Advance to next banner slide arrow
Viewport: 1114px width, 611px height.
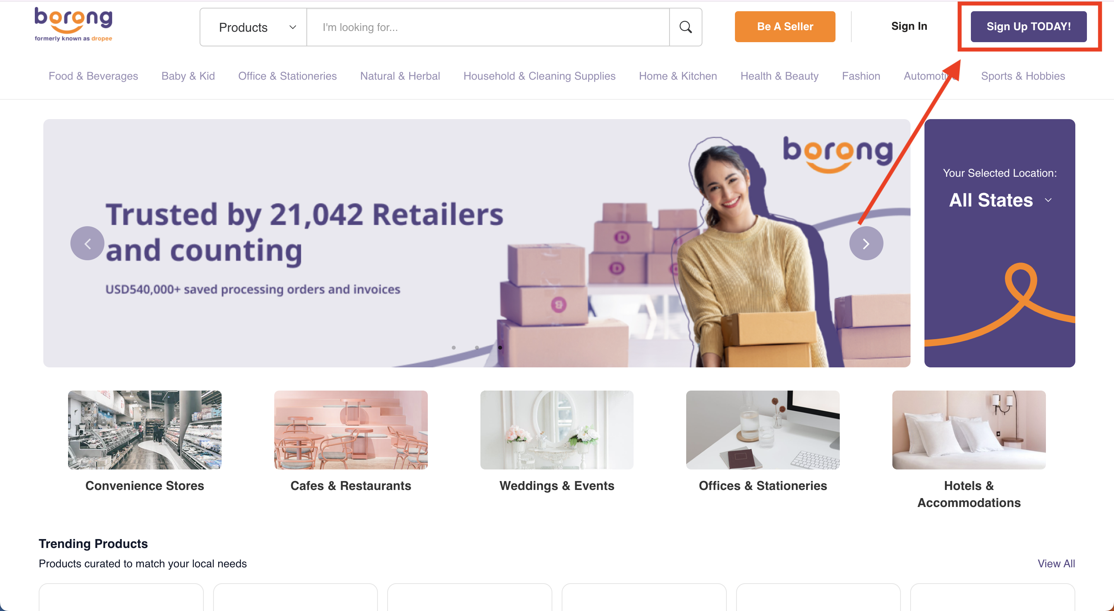click(866, 244)
